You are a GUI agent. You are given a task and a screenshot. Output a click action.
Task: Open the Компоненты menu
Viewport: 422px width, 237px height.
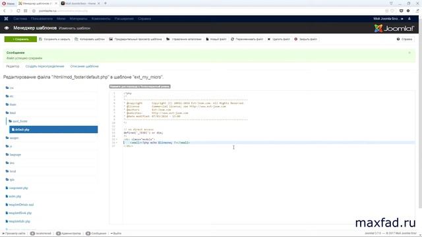(x=101, y=18)
